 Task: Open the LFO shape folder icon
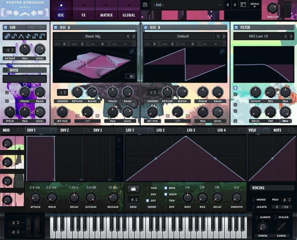(x=133, y=189)
